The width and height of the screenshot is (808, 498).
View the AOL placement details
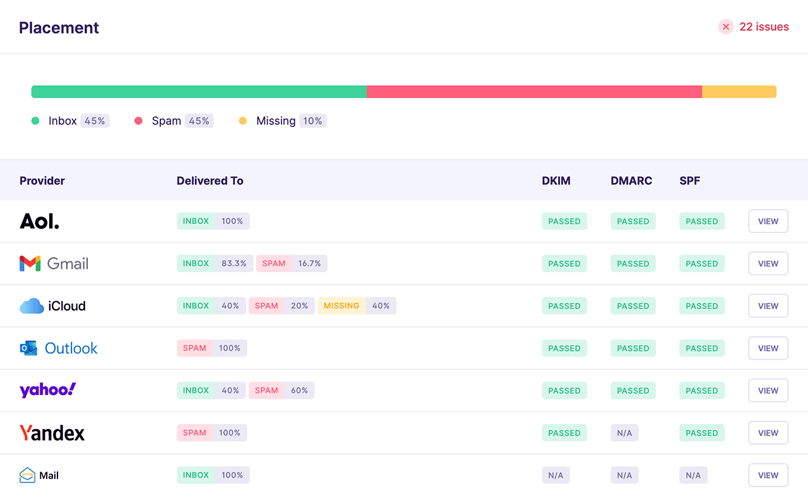point(768,222)
